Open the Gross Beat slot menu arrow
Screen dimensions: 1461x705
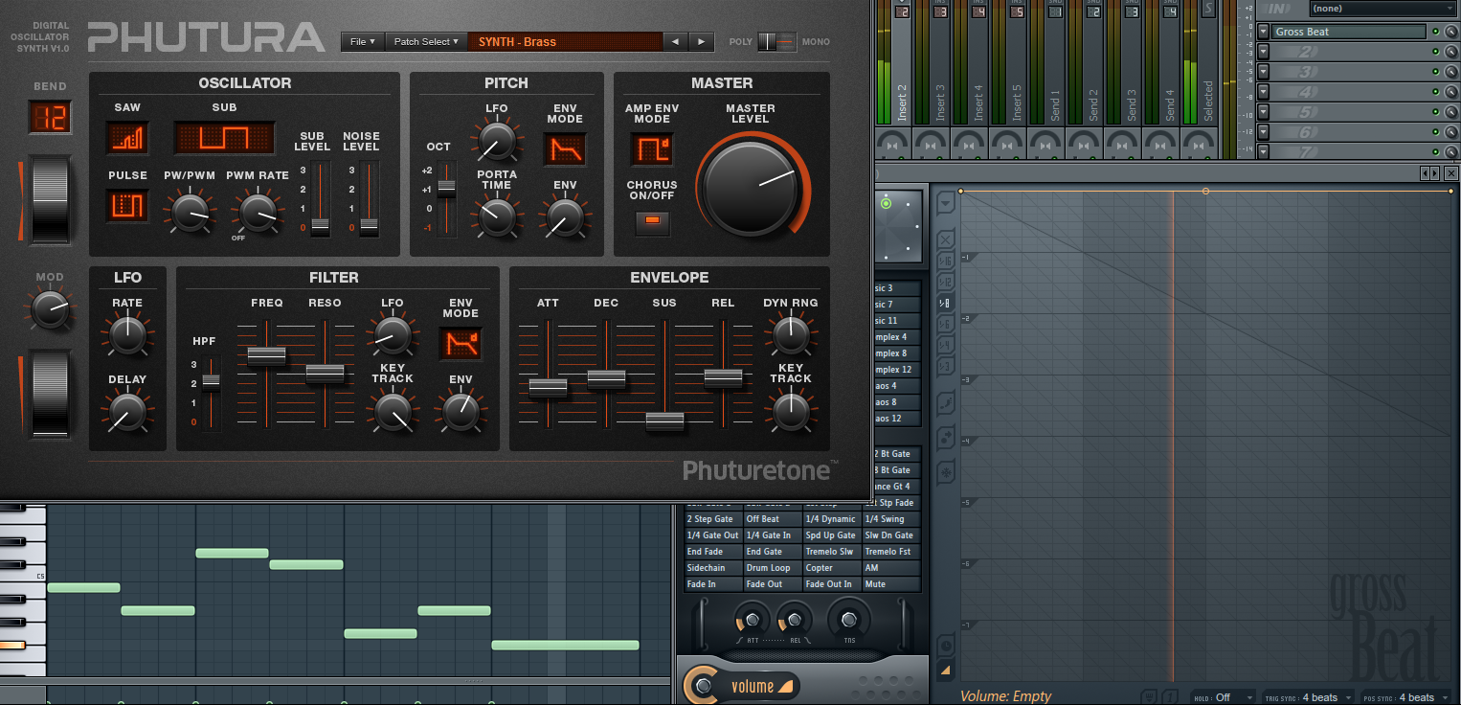tap(1263, 32)
